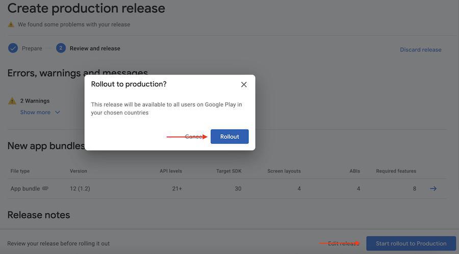Close the Rollout to production dialog
The height and width of the screenshot is (254, 459).
click(244, 85)
